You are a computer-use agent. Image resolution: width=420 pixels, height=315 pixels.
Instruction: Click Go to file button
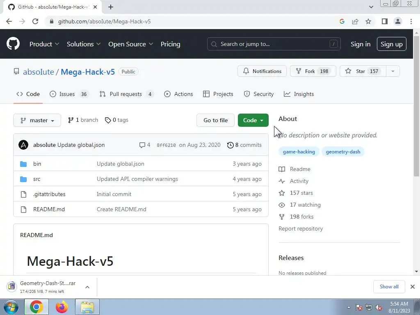216,120
